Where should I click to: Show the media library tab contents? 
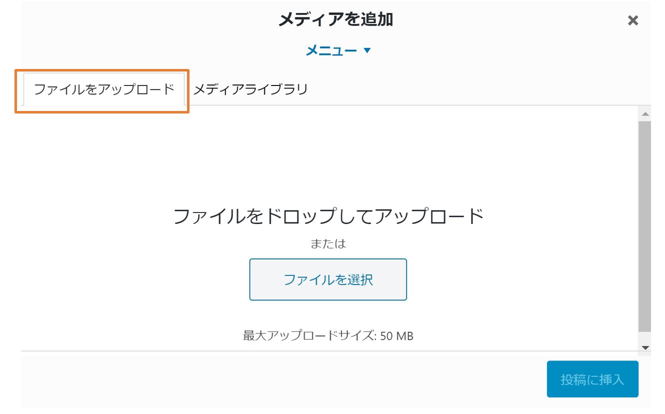(250, 90)
